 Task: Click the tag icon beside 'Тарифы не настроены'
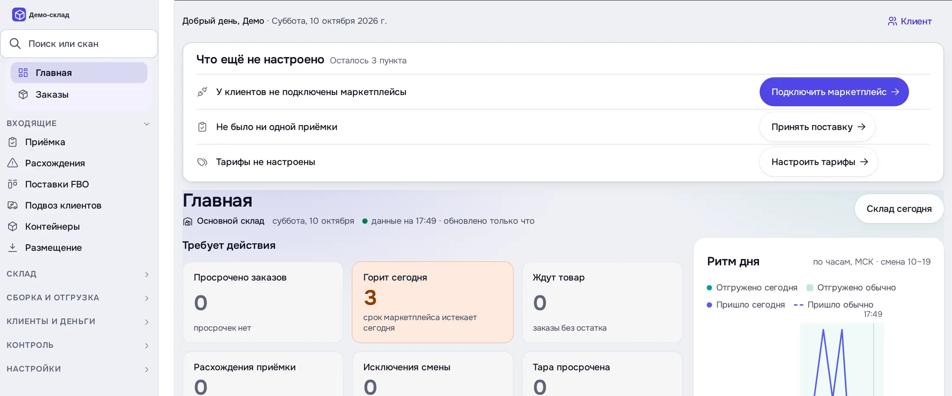click(x=202, y=162)
